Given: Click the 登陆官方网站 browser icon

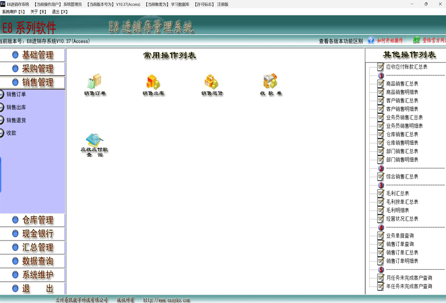Looking at the screenshot, I should (x=417, y=40).
